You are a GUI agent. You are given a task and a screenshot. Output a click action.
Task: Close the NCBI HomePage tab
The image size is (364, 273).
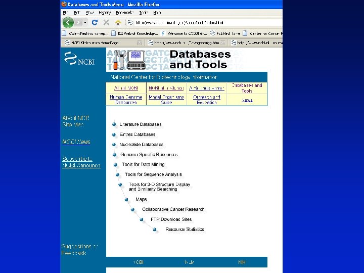[x=140, y=42]
